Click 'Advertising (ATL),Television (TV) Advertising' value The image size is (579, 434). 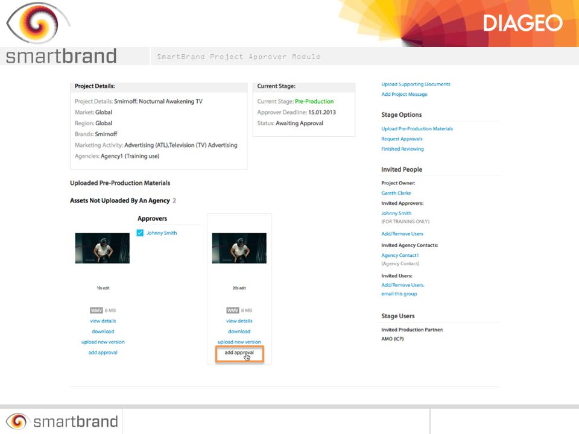[x=181, y=145]
